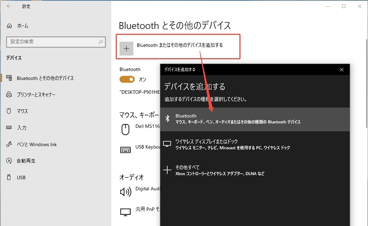This screenshot has height=226, width=368.
Task: Select the 汎用 PnP monitor icon
Action: [x=125, y=212]
